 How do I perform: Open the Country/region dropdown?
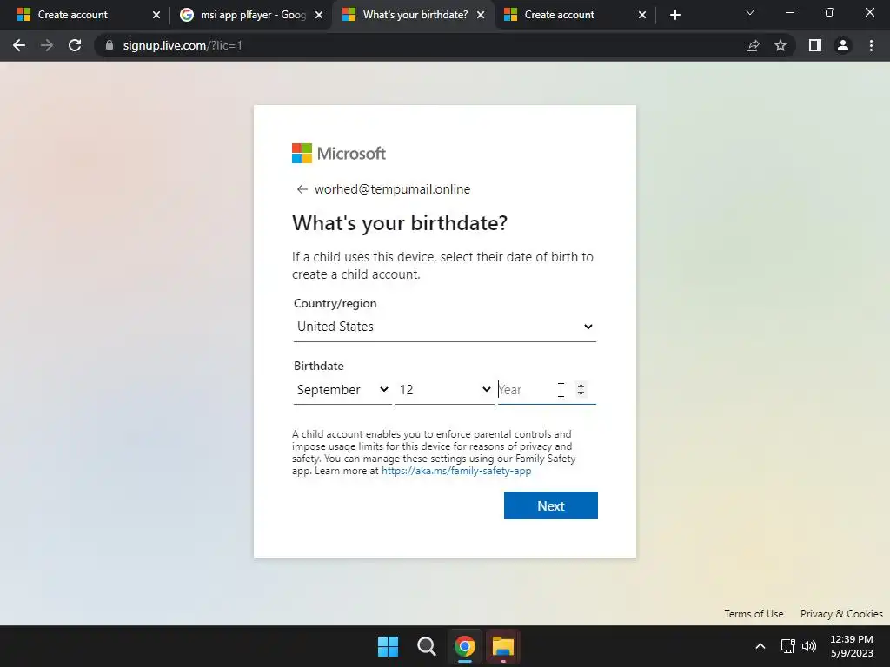pyautogui.click(x=444, y=327)
